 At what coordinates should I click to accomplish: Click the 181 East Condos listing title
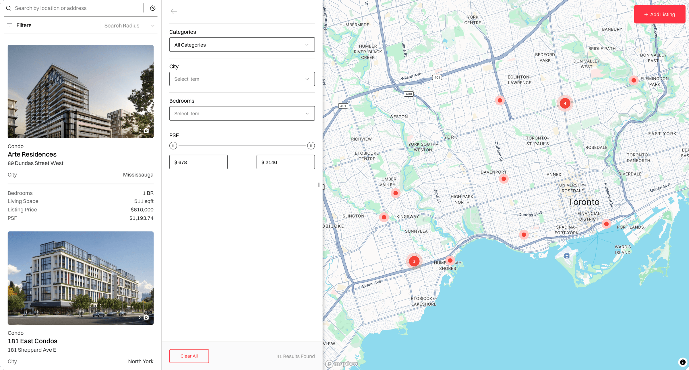32,341
